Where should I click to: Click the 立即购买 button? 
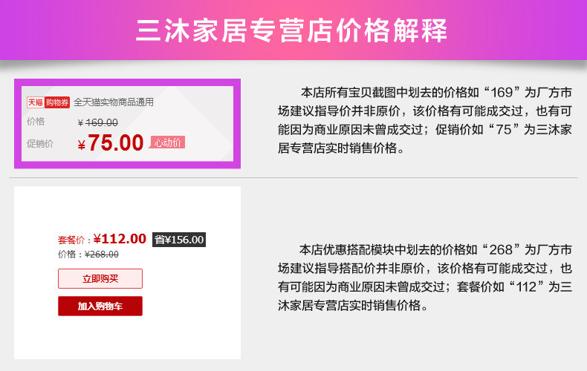pos(100,279)
